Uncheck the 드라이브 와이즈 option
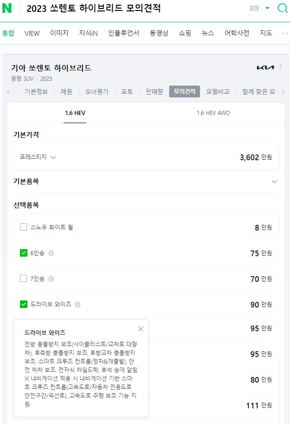Viewport: 290px width, 424px height. (24, 304)
